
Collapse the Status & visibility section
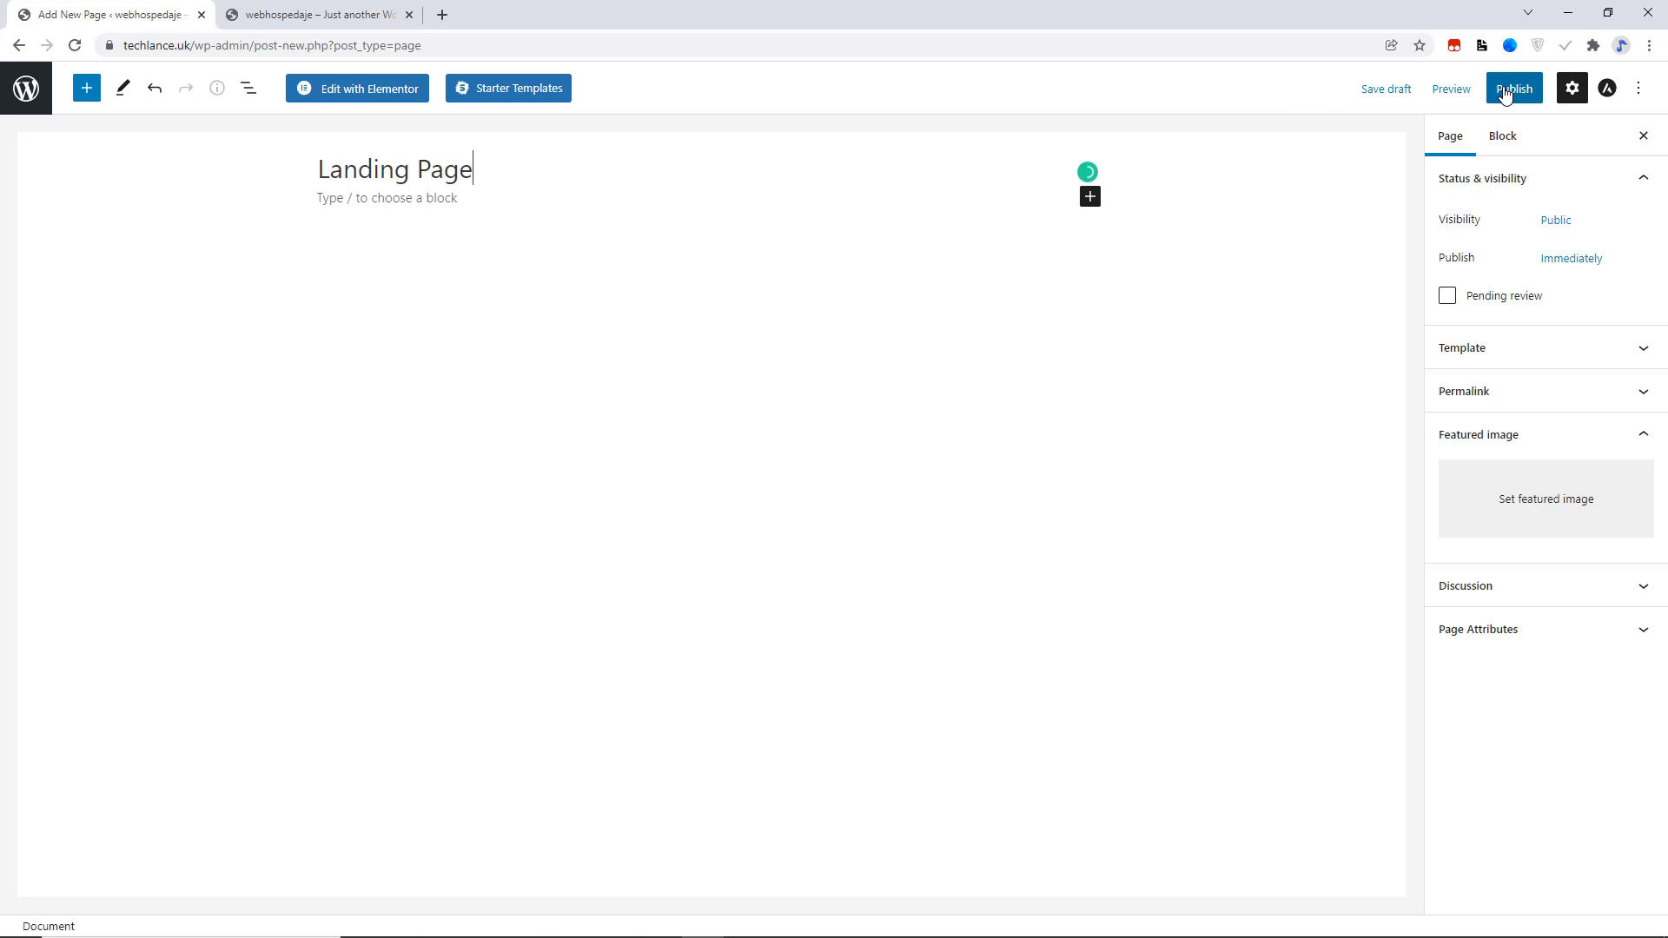[x=1546, y=178]
